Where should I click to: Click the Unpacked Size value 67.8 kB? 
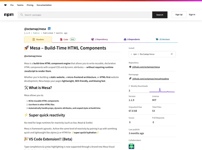(133, 111)
